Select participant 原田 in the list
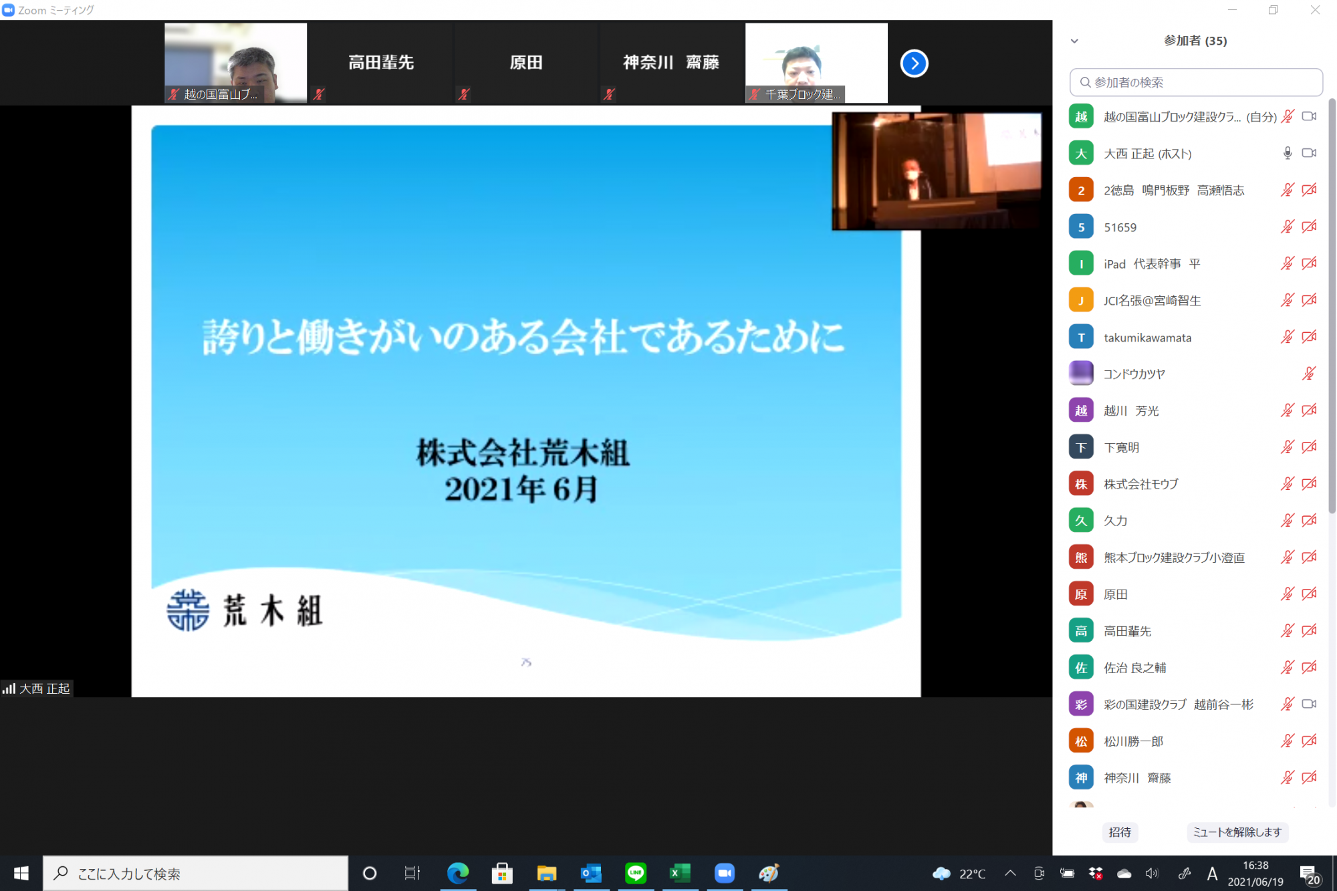This screenshot has width=1337, height=891. pyautogui.click(x=1115, y=594)
